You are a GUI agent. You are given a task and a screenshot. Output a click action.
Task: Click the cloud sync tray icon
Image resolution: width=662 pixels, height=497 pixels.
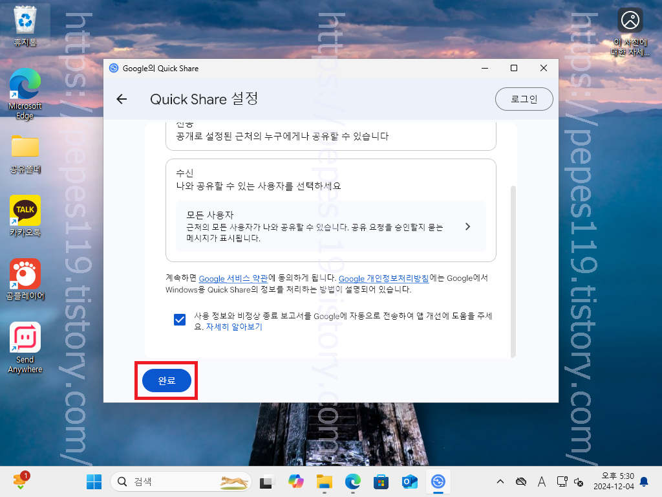[521, 481]
